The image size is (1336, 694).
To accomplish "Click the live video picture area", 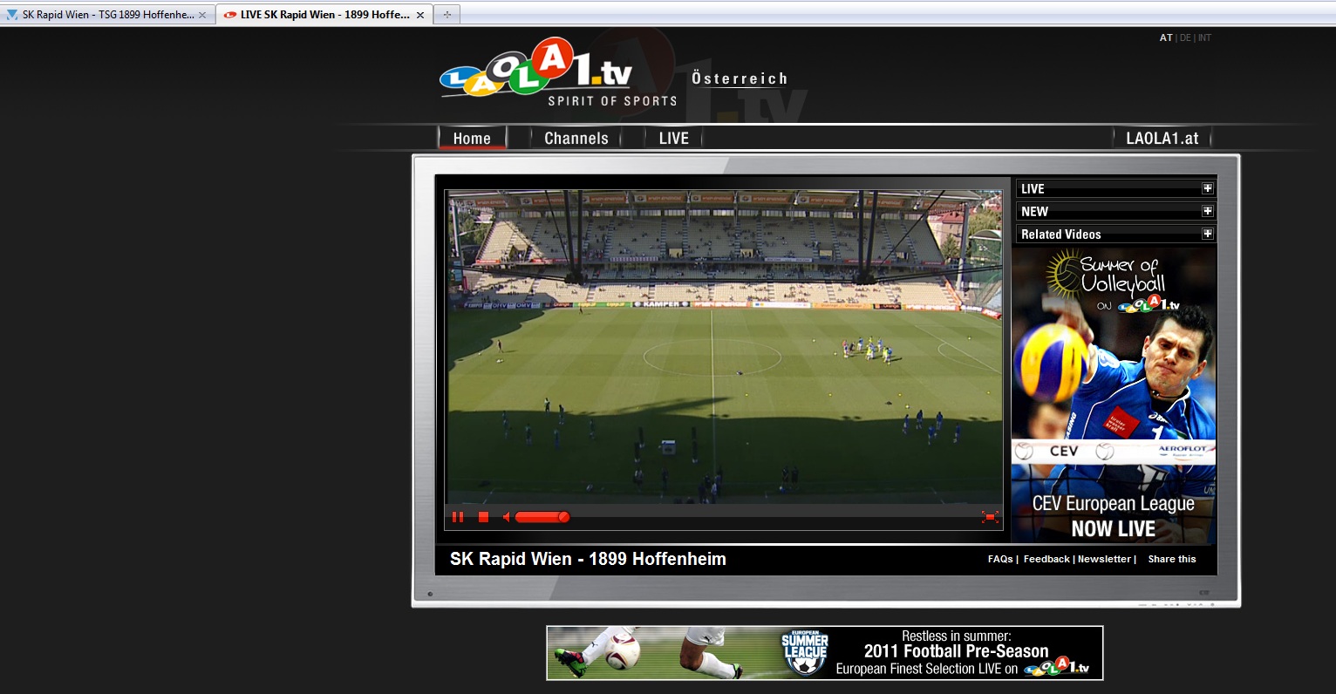I will pos(725,346).
